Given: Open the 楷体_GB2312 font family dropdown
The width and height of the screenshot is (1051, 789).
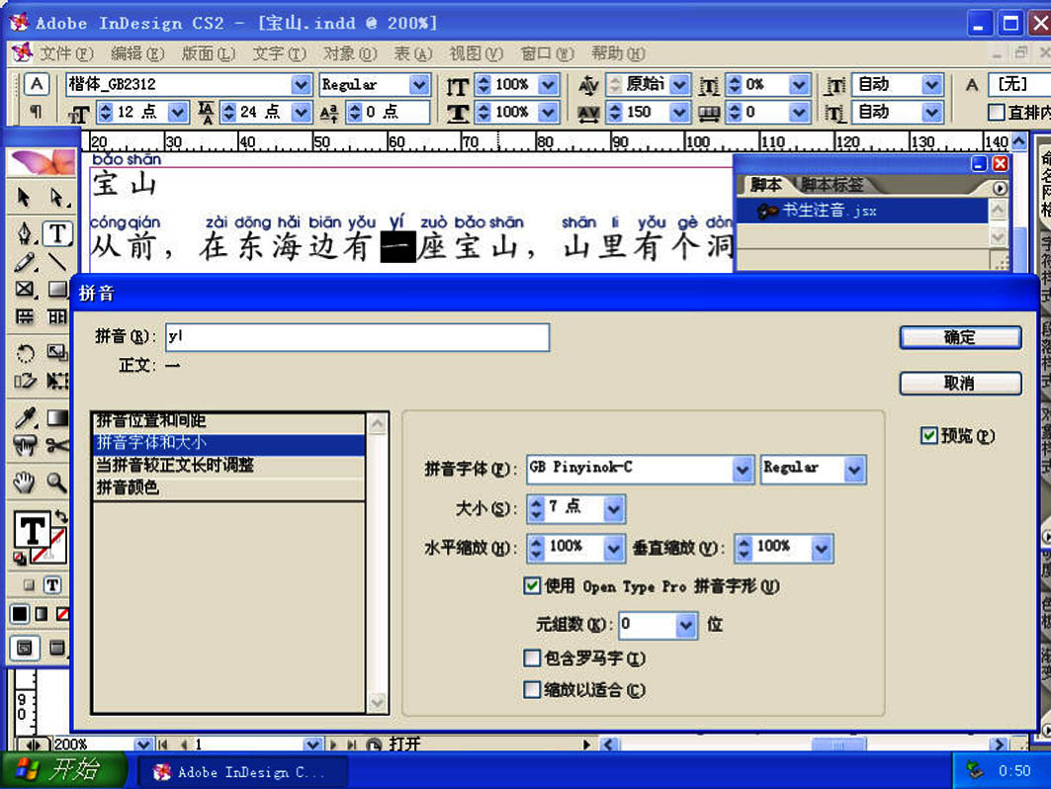Looking at the screenshot, I should [x=301, y=84].
